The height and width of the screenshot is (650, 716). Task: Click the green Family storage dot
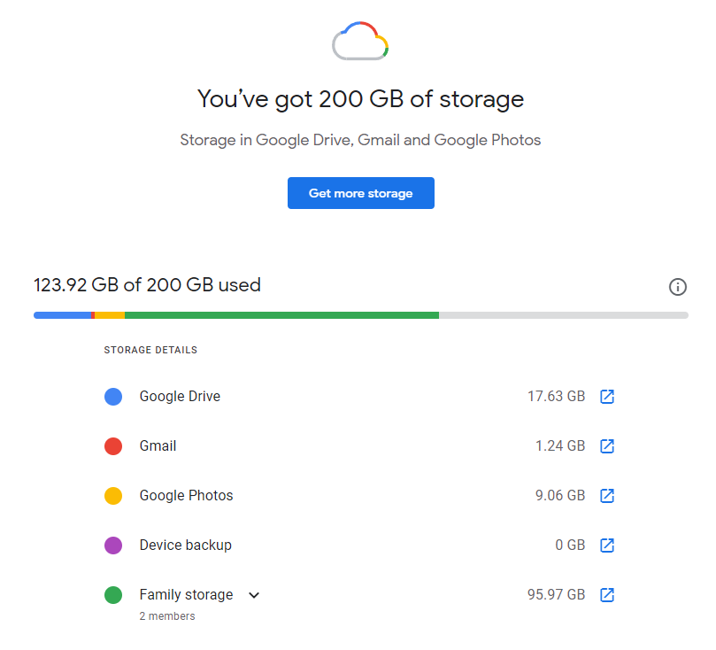pos(113,595)
